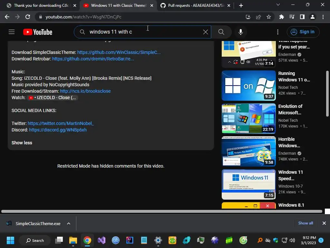
Task: Close the GitHub Pull requests tab
Action: [x=229, y=5]
